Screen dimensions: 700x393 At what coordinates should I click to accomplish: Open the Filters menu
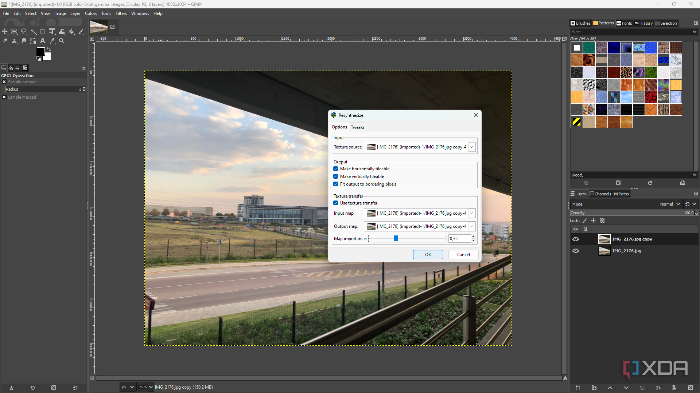click(x=121, y=13)
